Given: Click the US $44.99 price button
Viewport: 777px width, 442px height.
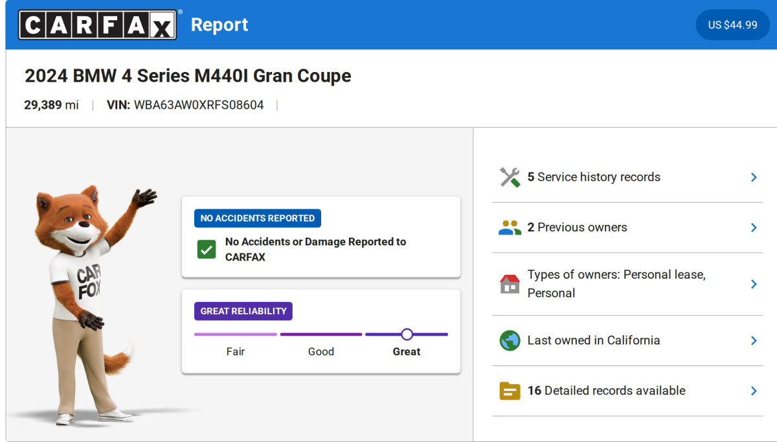Looking at the screenshot, I should pyautogui.click(x=732, y=25).
